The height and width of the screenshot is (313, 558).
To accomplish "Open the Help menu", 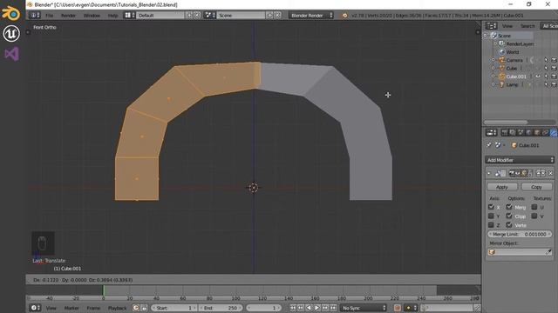I will click(112, 16).
